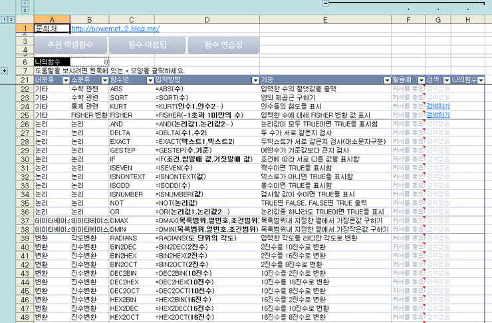
Task: Click 검색하기 link in FISHER row
Action: coord(438,115)
